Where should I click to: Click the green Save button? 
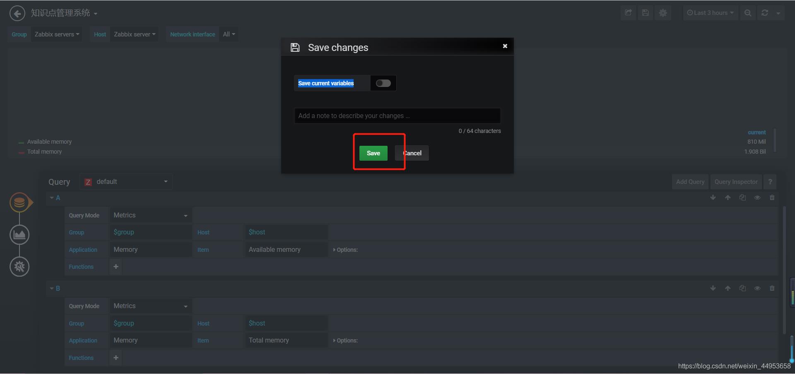[373, 153]
